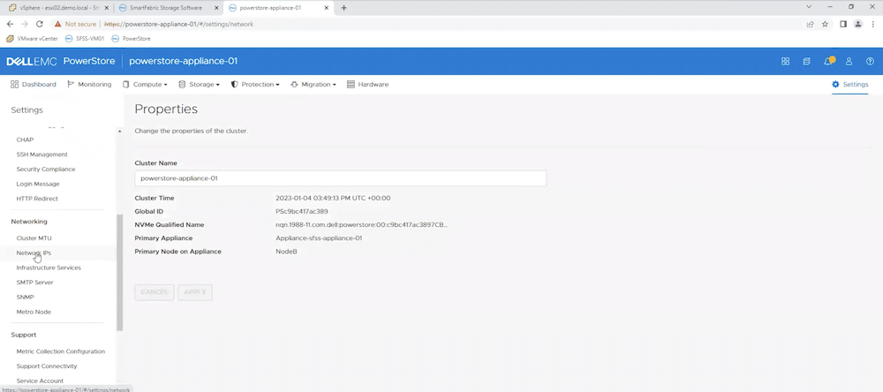Open Infrastructure Services setting

tap(49, 268)
